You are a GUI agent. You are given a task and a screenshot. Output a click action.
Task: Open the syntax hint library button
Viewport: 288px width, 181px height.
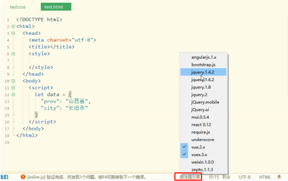190,177
